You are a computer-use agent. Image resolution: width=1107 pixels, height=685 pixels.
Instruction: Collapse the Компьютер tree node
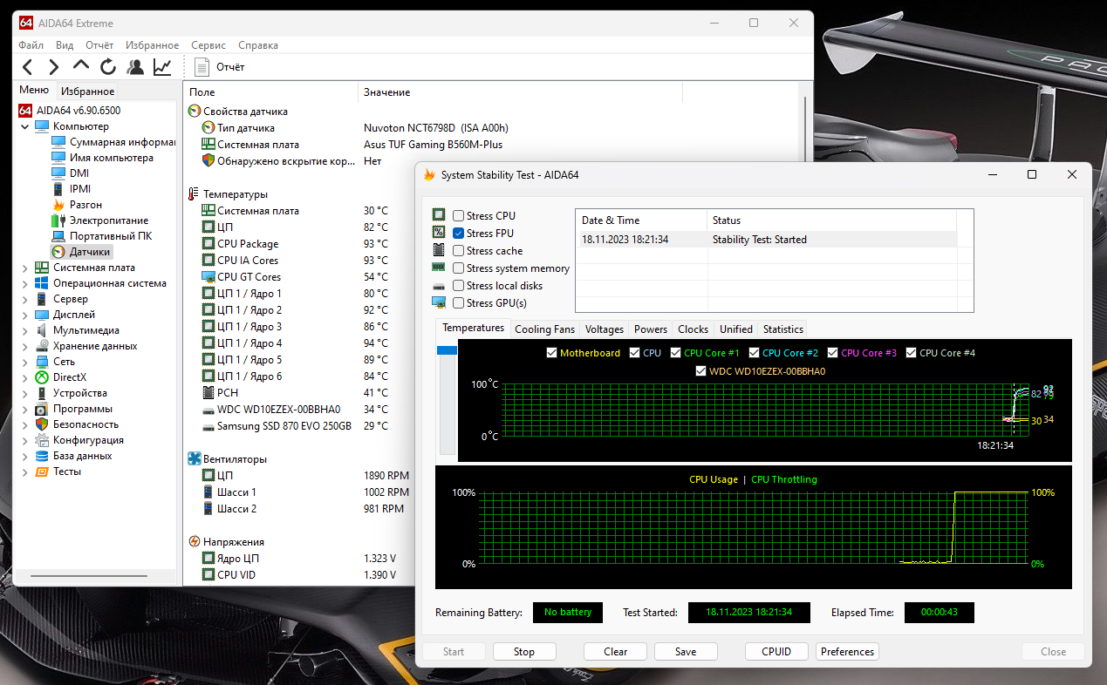pyautogui.click(x=24, y=126)
